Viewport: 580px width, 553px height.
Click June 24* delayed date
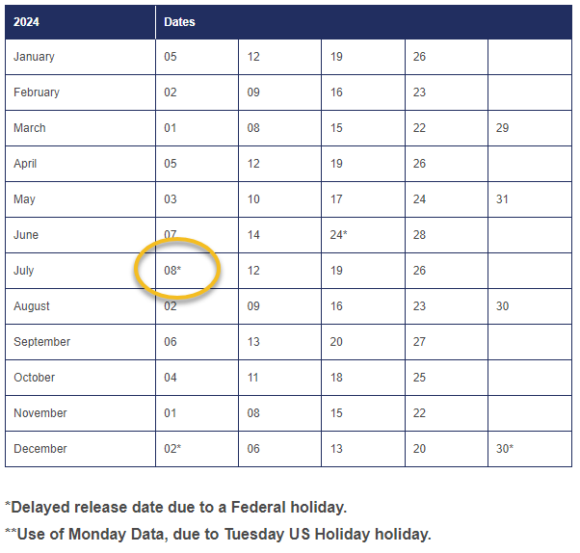point(338,235)
